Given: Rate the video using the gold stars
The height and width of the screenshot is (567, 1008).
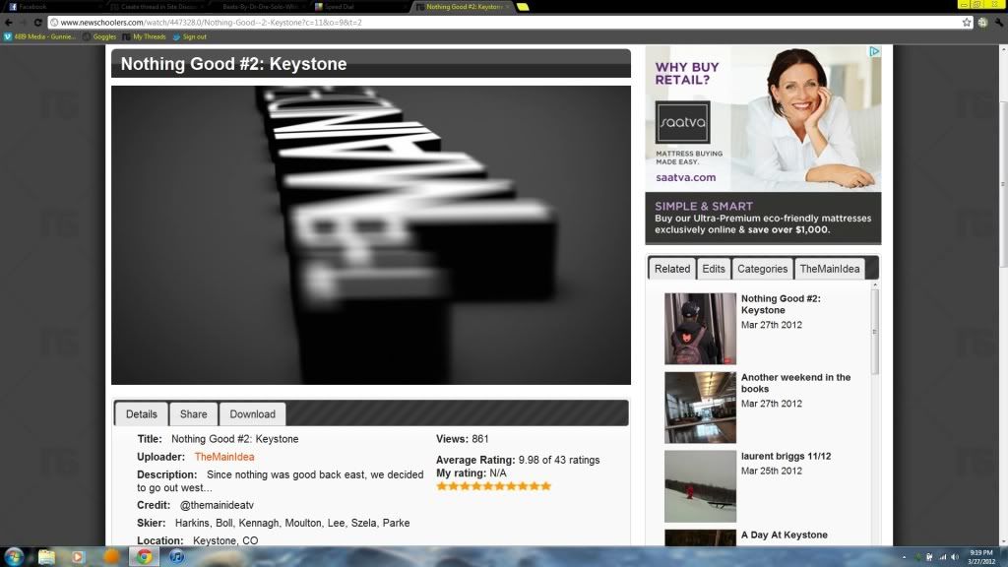Looking at the screenshot, I should tap(493, 486).
